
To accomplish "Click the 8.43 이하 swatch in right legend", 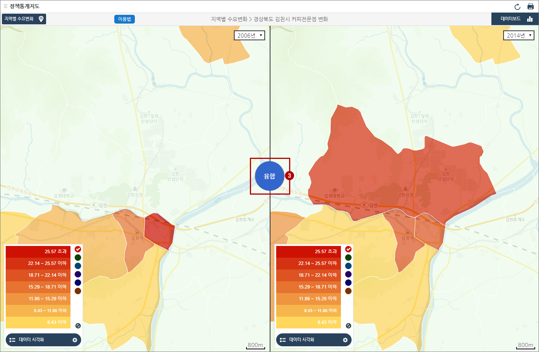I will 309,322.
